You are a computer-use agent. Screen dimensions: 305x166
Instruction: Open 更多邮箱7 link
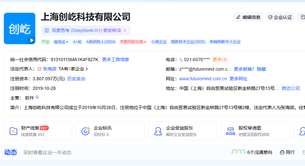click(244, 69)
